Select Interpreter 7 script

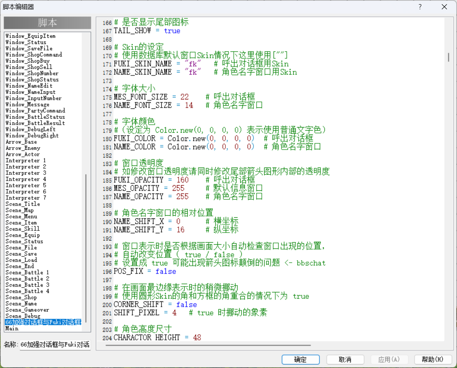click(26, 198)
